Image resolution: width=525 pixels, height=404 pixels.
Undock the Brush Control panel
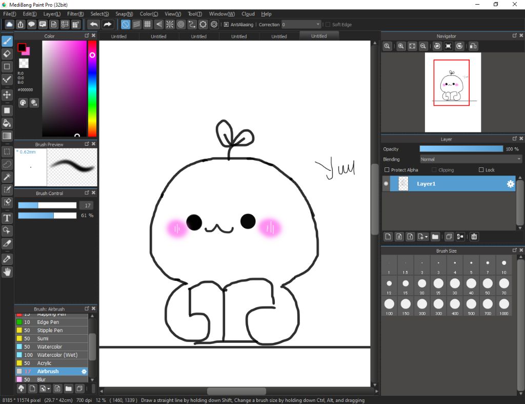coord(87,193)
